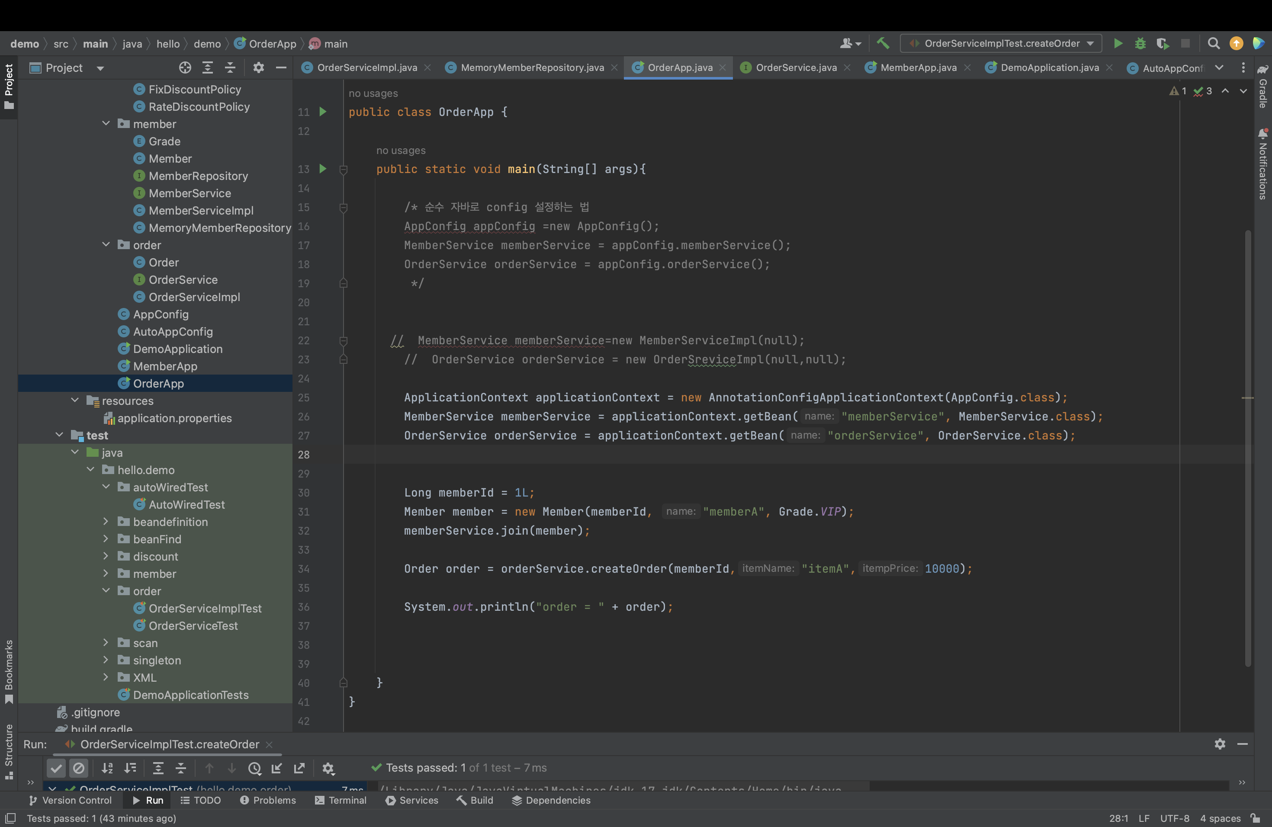Start debugging with the bug icon

click(1140, 43)
